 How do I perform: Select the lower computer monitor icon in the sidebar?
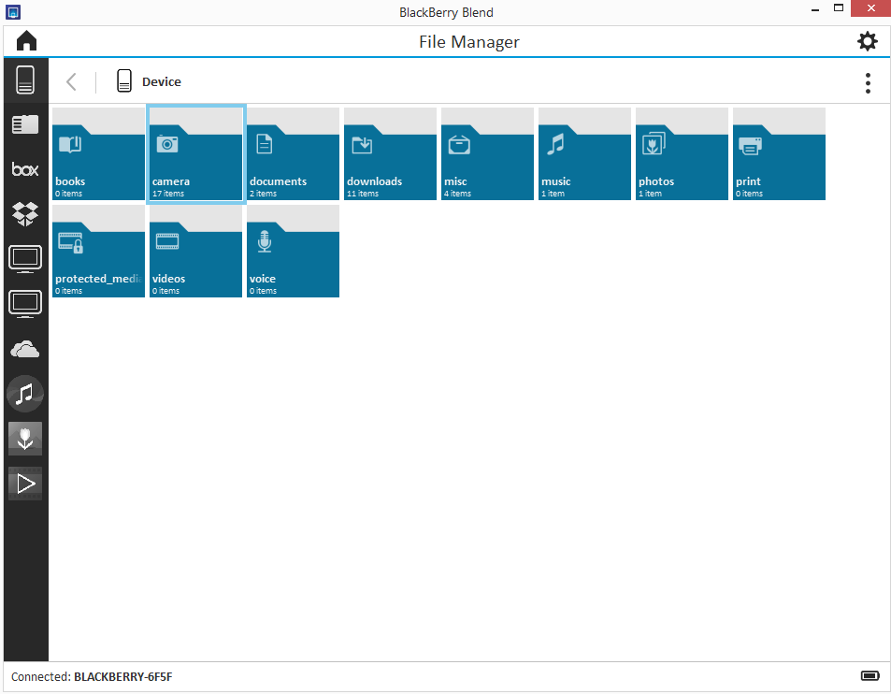coord(25,304)
